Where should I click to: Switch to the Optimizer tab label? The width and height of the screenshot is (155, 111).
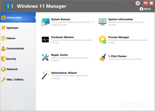pyautogui.click(x=12, y=28)
